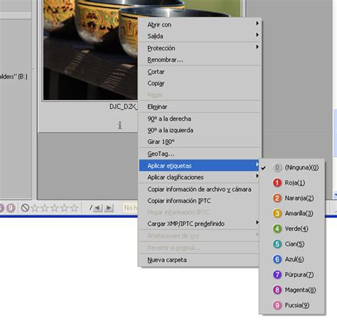The height and width of the screenshot is (321, 337).
Task: Apply the orange label icon 2
Action: tap(277, 198)
